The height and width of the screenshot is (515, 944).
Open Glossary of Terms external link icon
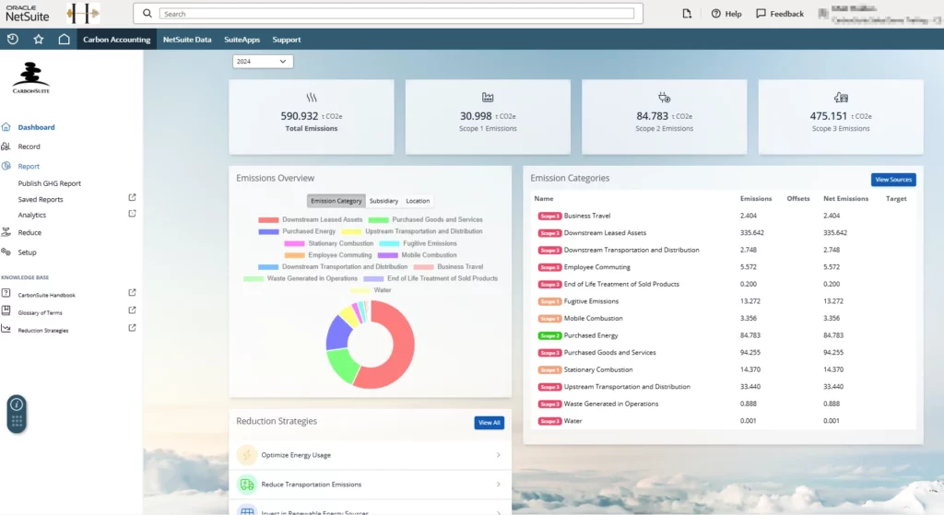(x=132, y=310)
